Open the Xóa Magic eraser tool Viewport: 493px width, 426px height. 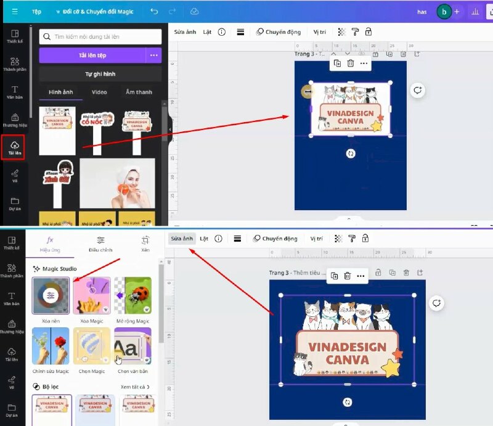point(92,296)
